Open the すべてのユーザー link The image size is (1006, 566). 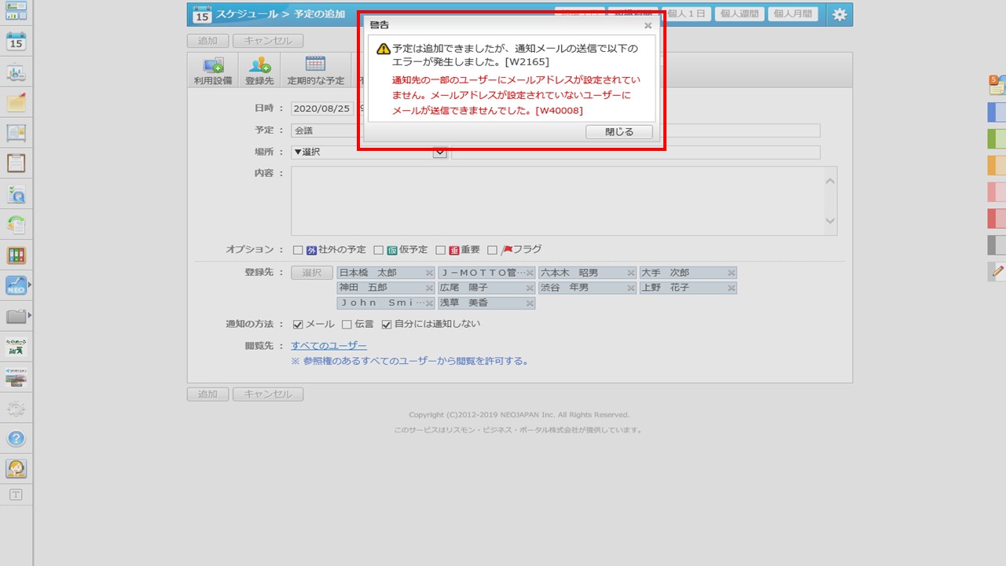(x=329, y=346)
